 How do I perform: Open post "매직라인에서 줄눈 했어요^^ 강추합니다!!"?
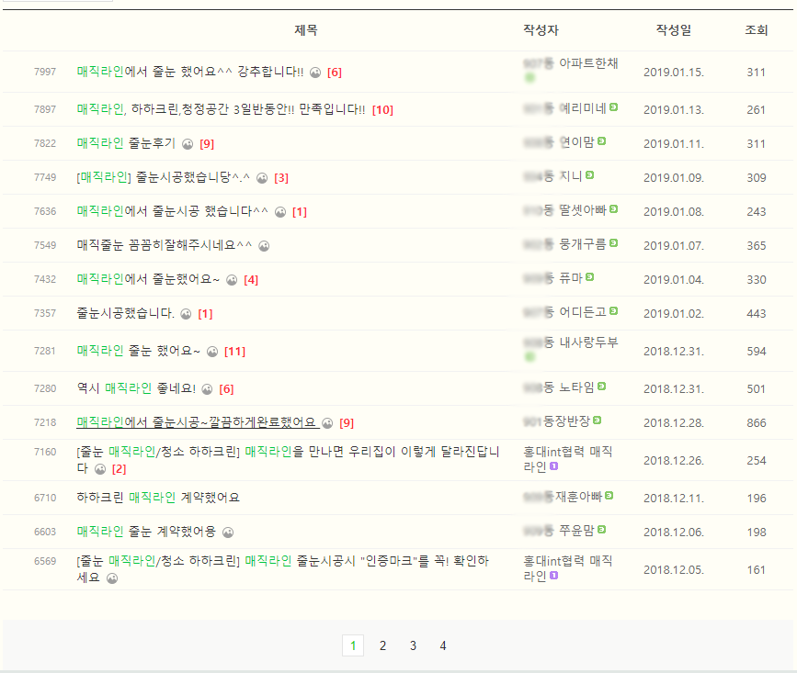190,72
